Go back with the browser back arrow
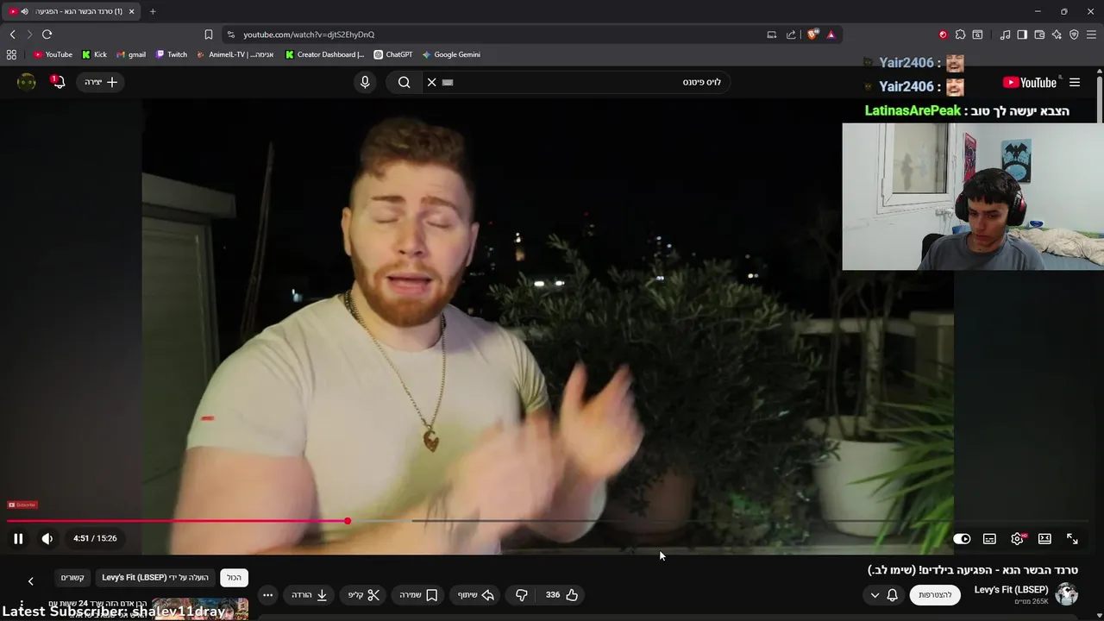The height and width of the screenshot is (621, 1104). (13, 34)
